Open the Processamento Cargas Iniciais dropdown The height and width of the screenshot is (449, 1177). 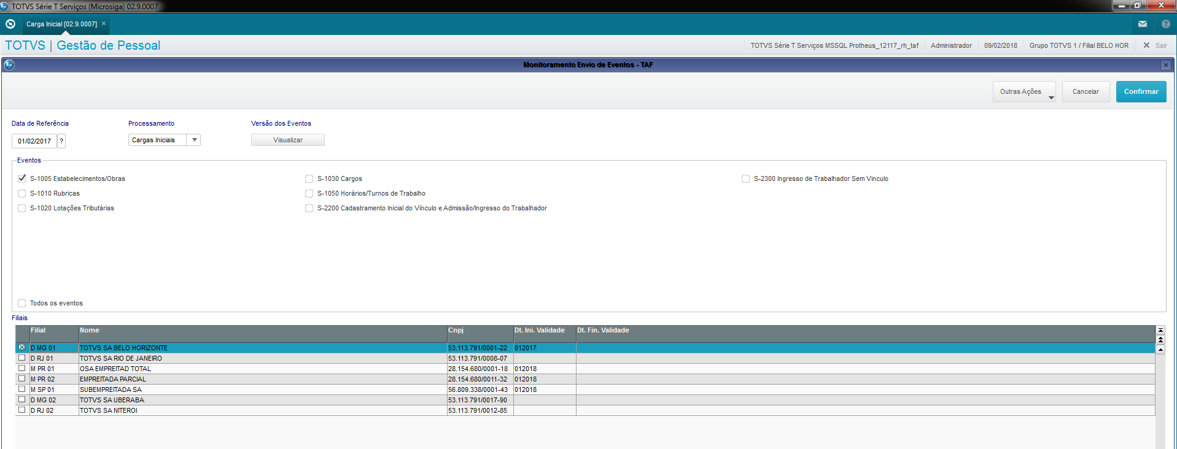[194, 140]
